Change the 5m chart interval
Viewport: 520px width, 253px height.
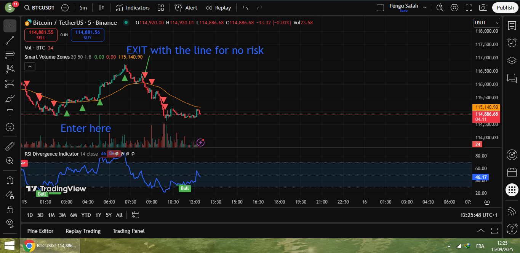tap(83, 8)
